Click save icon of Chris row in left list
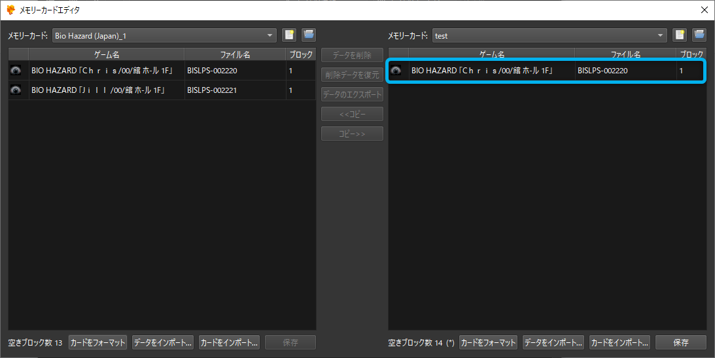This screenshot has width=715, height=358. coord(16,71)
